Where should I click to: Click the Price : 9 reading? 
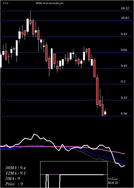click(14, 184)
